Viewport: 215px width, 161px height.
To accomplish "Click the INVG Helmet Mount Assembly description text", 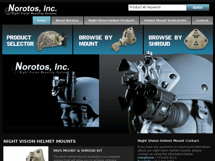I will point(87,158).
